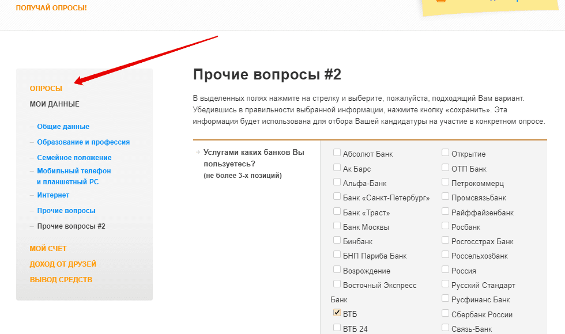Click the ПОЛУЧАЙ ОПРОСЫ! header text
Viewport: 565px width, 334px height.
coord(51,8)
